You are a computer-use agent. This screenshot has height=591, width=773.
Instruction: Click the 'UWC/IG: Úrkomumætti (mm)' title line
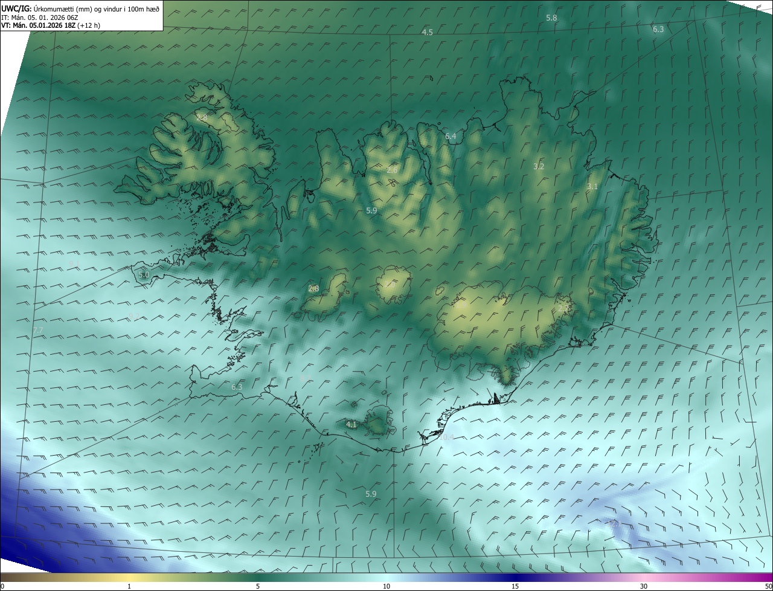point(80,8)
